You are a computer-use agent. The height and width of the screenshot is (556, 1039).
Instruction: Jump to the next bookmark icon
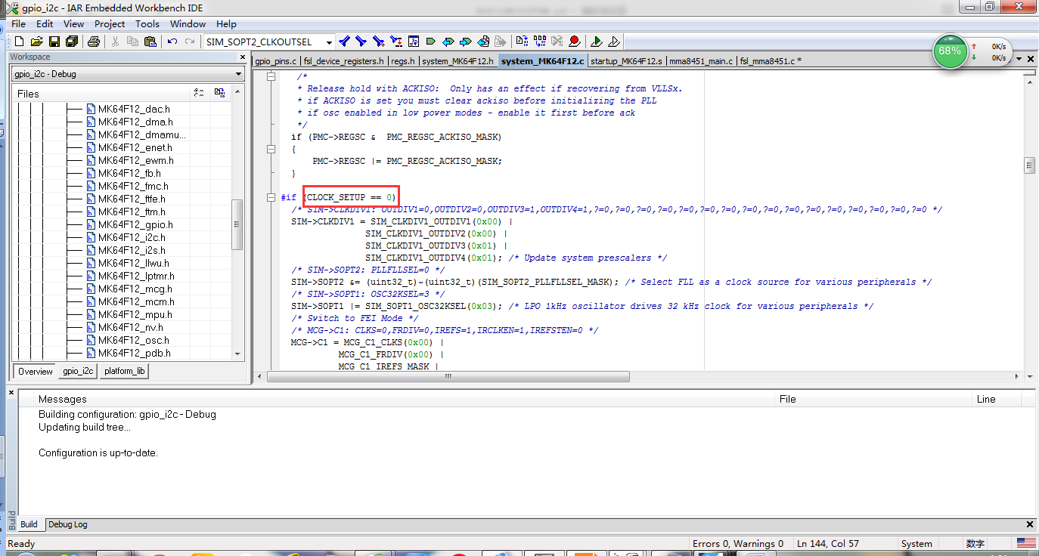[x=465, y=42]
